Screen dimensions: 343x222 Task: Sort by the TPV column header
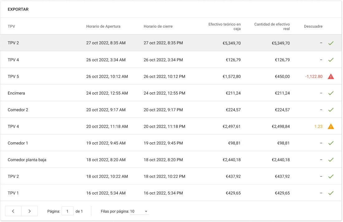pos(12,26)
